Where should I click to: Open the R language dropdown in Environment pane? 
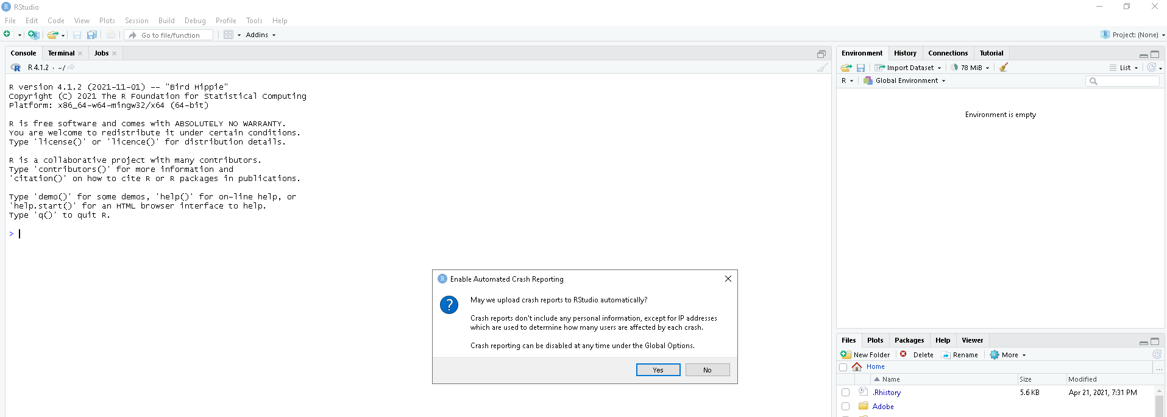[847, 80]
